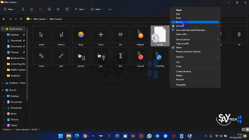
Task: Select the ns resize cursor file
Action: coord(239,36)
